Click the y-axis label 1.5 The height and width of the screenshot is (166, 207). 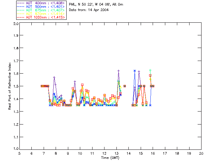coord(16,86)
